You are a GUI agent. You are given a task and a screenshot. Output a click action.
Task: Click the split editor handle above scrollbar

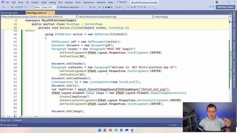[230, 16]
